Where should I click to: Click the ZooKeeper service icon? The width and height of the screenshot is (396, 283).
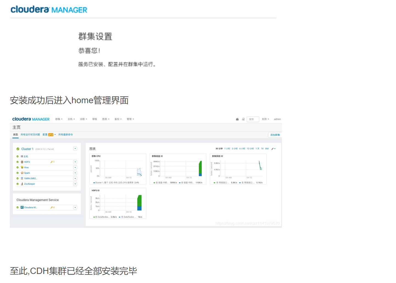(x=22, y=184)
